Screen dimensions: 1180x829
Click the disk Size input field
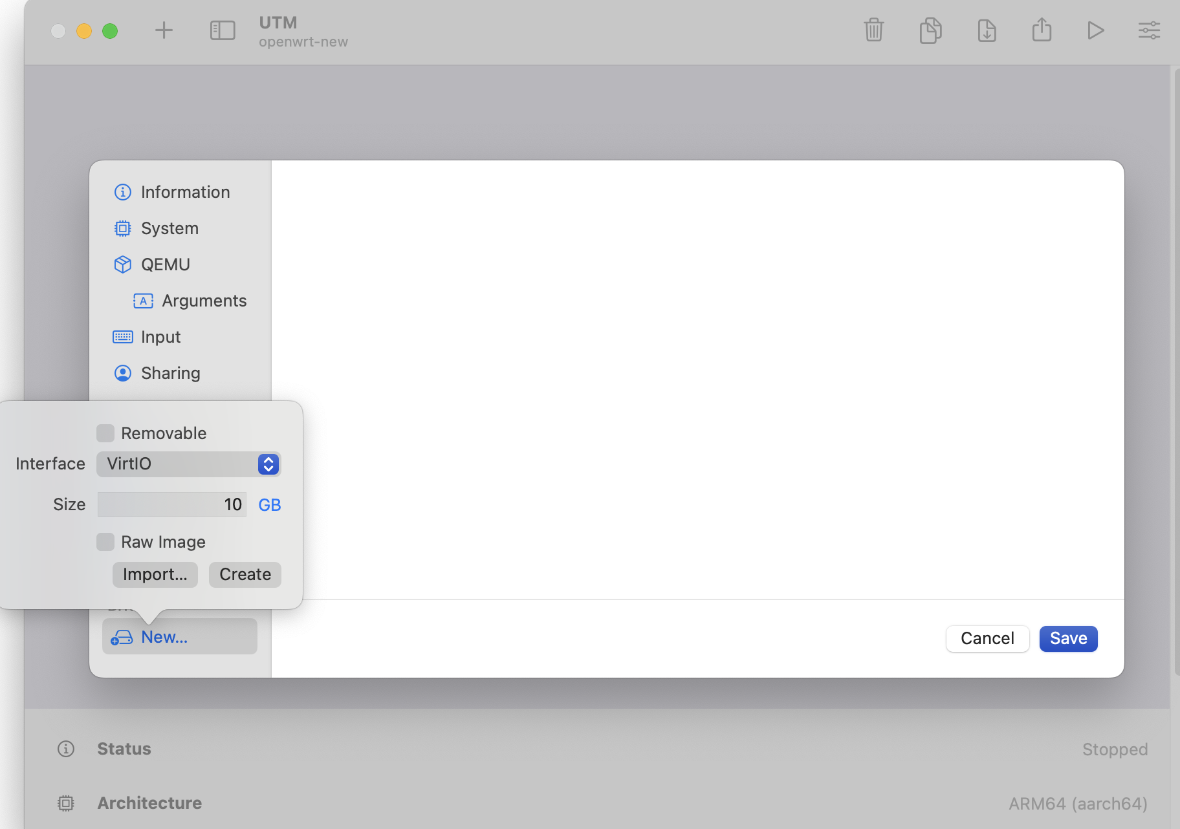coord(171,504)
